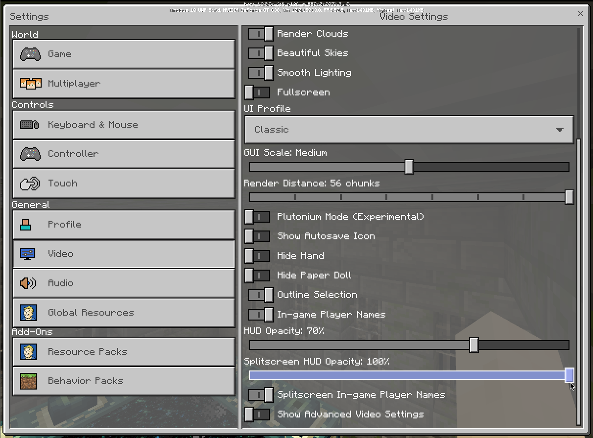The image size is (593, 438).
Task: Disable Outline Selection
Action: (261, 295)
